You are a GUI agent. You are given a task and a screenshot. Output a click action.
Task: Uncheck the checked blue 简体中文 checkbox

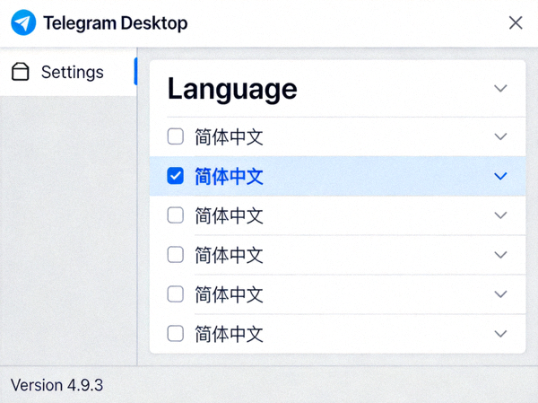point(176,176)
